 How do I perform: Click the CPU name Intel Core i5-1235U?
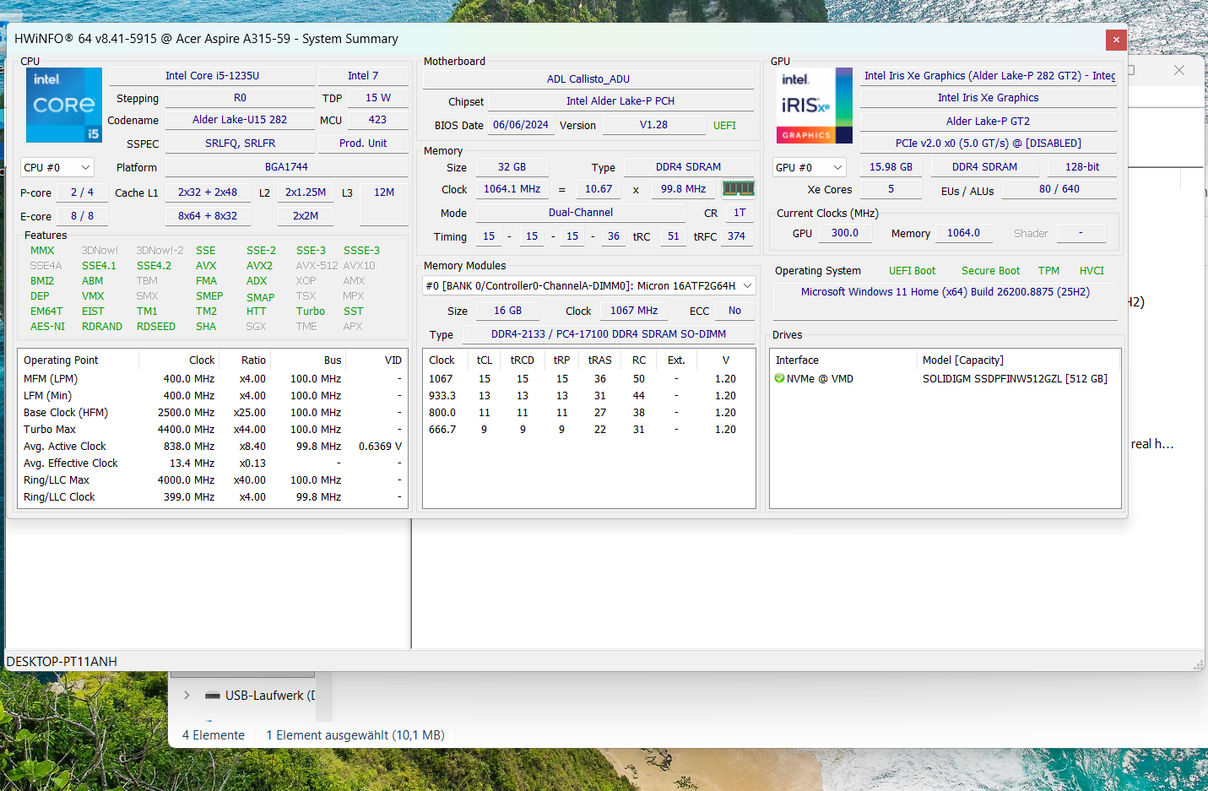(212, 76)
